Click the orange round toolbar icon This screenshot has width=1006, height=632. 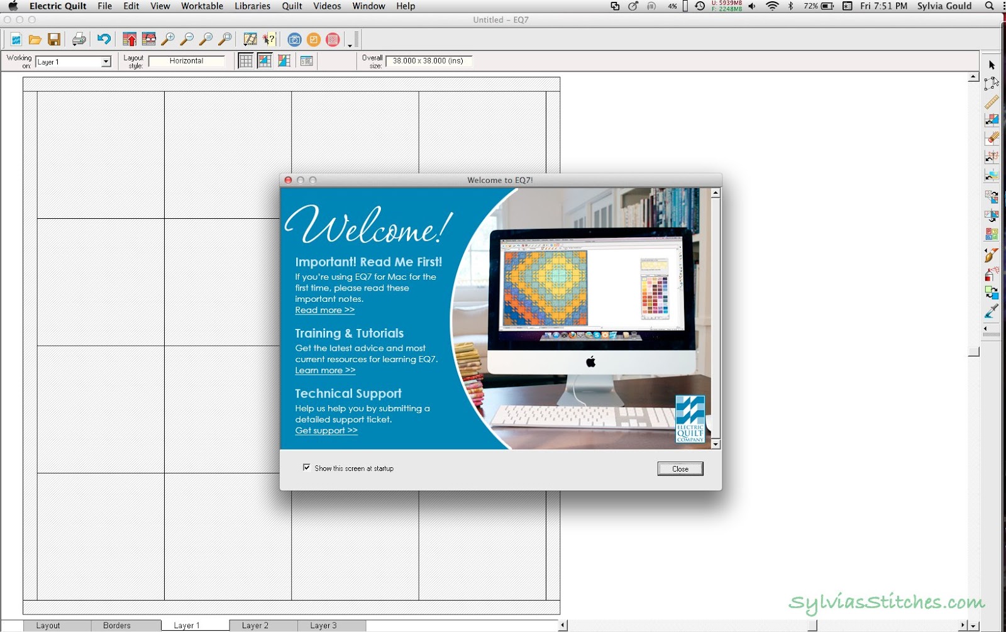[x=314, y=40]
